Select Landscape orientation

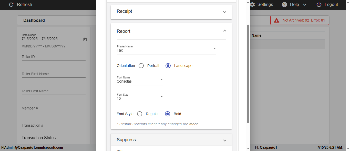tap(168, 66)
